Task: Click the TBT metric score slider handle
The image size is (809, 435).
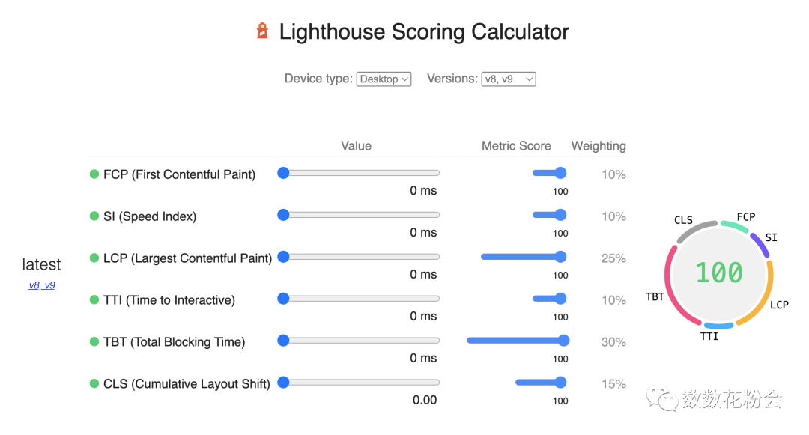Action: (563, 340)
